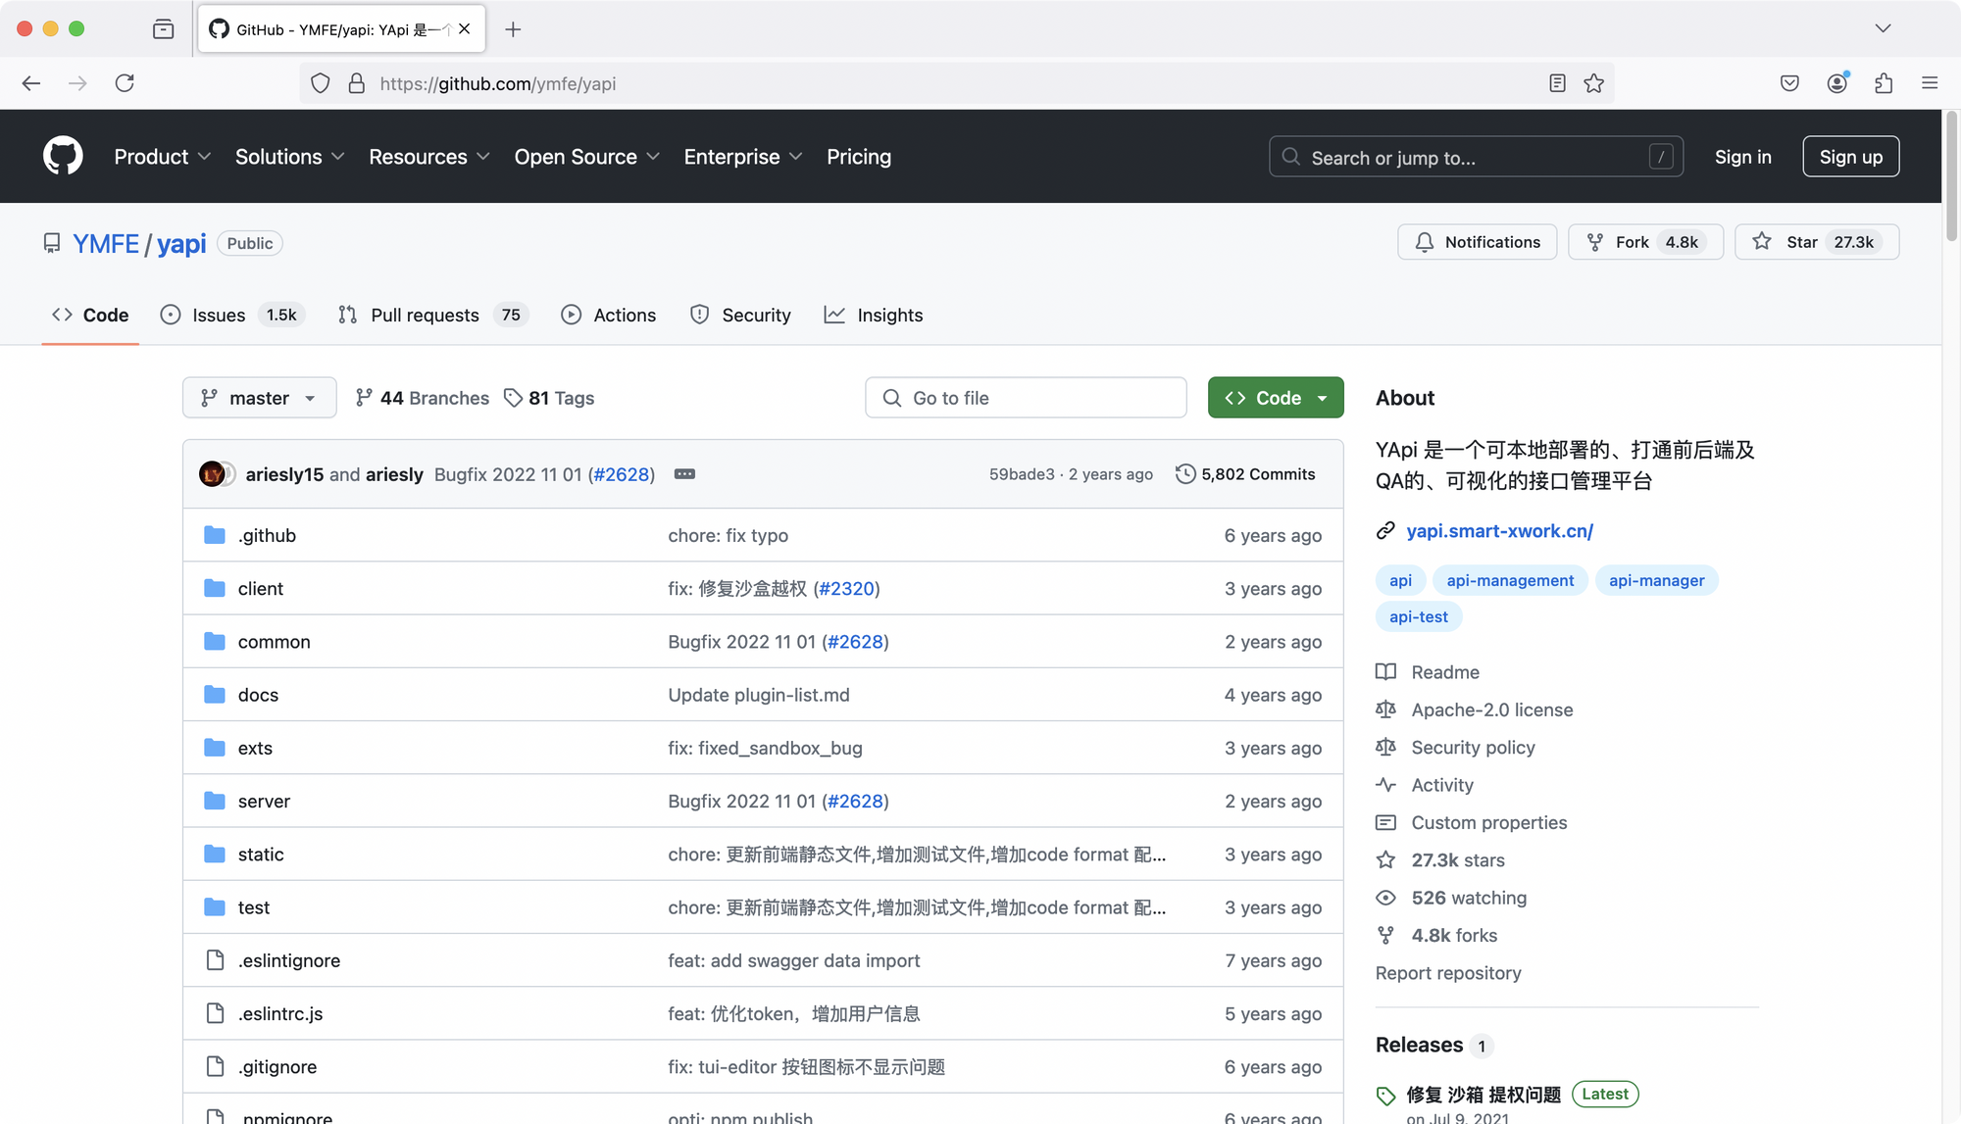The image size is (1961, 1124).
Task: Click the Security tab icon
Action: pyautogui.click(x=698, y=315)
